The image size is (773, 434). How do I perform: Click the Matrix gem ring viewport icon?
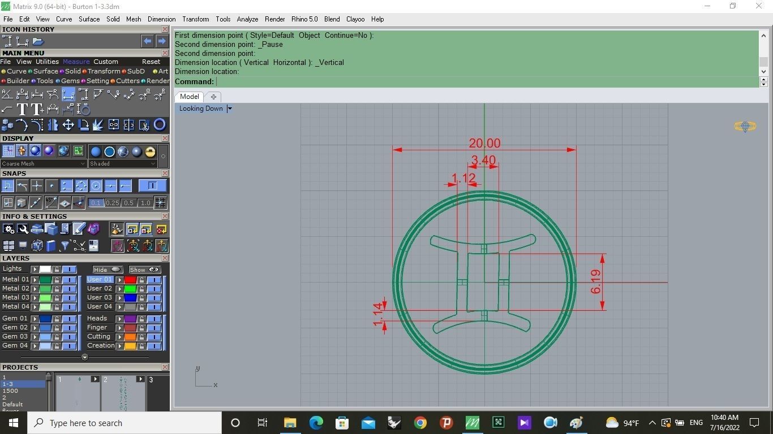(x=745, y=127)
